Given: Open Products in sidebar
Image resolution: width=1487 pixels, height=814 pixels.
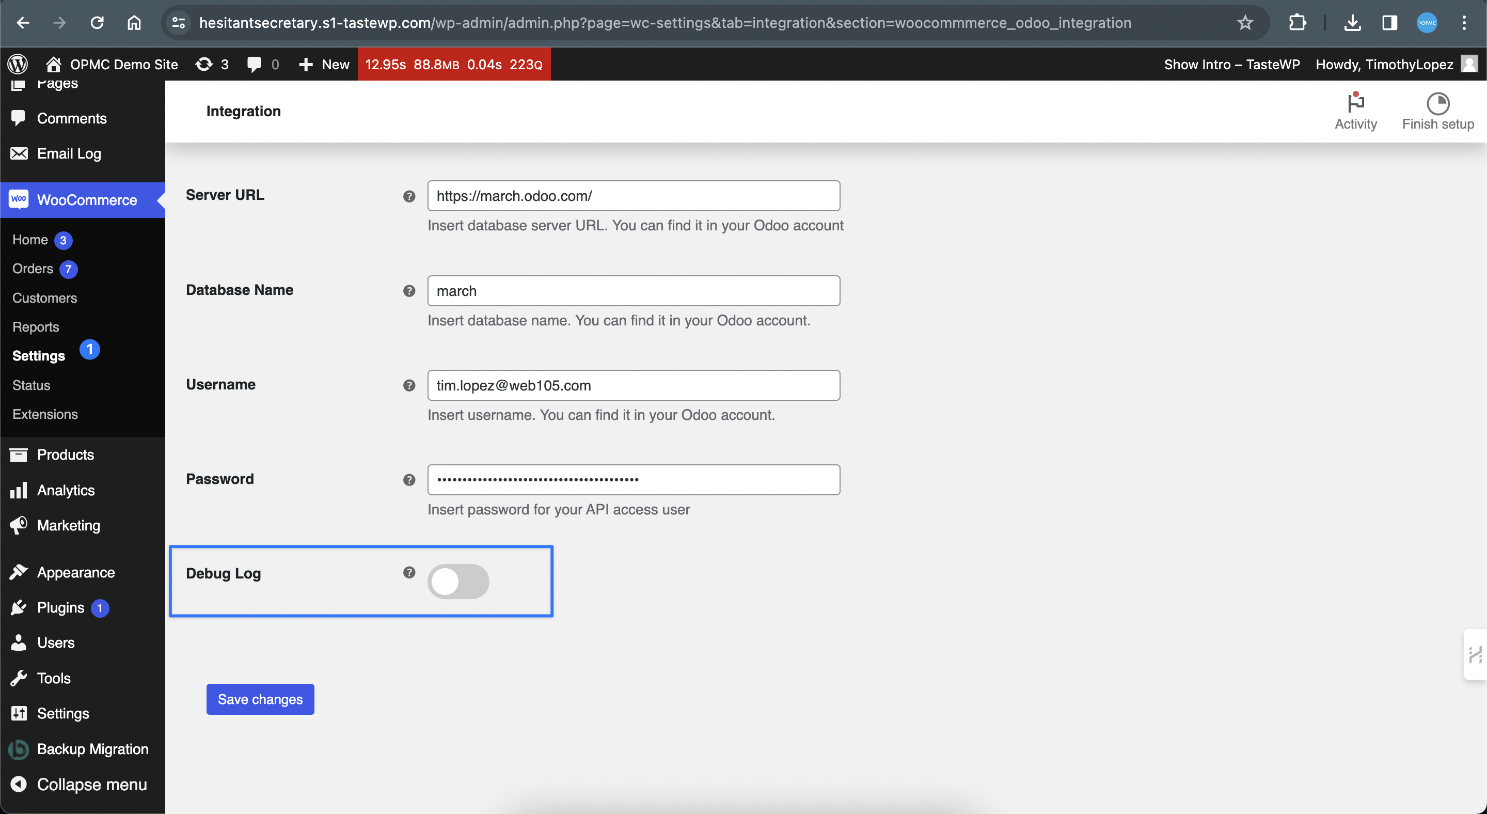Looking at the screenshot, I should click(x=83, y=455).
